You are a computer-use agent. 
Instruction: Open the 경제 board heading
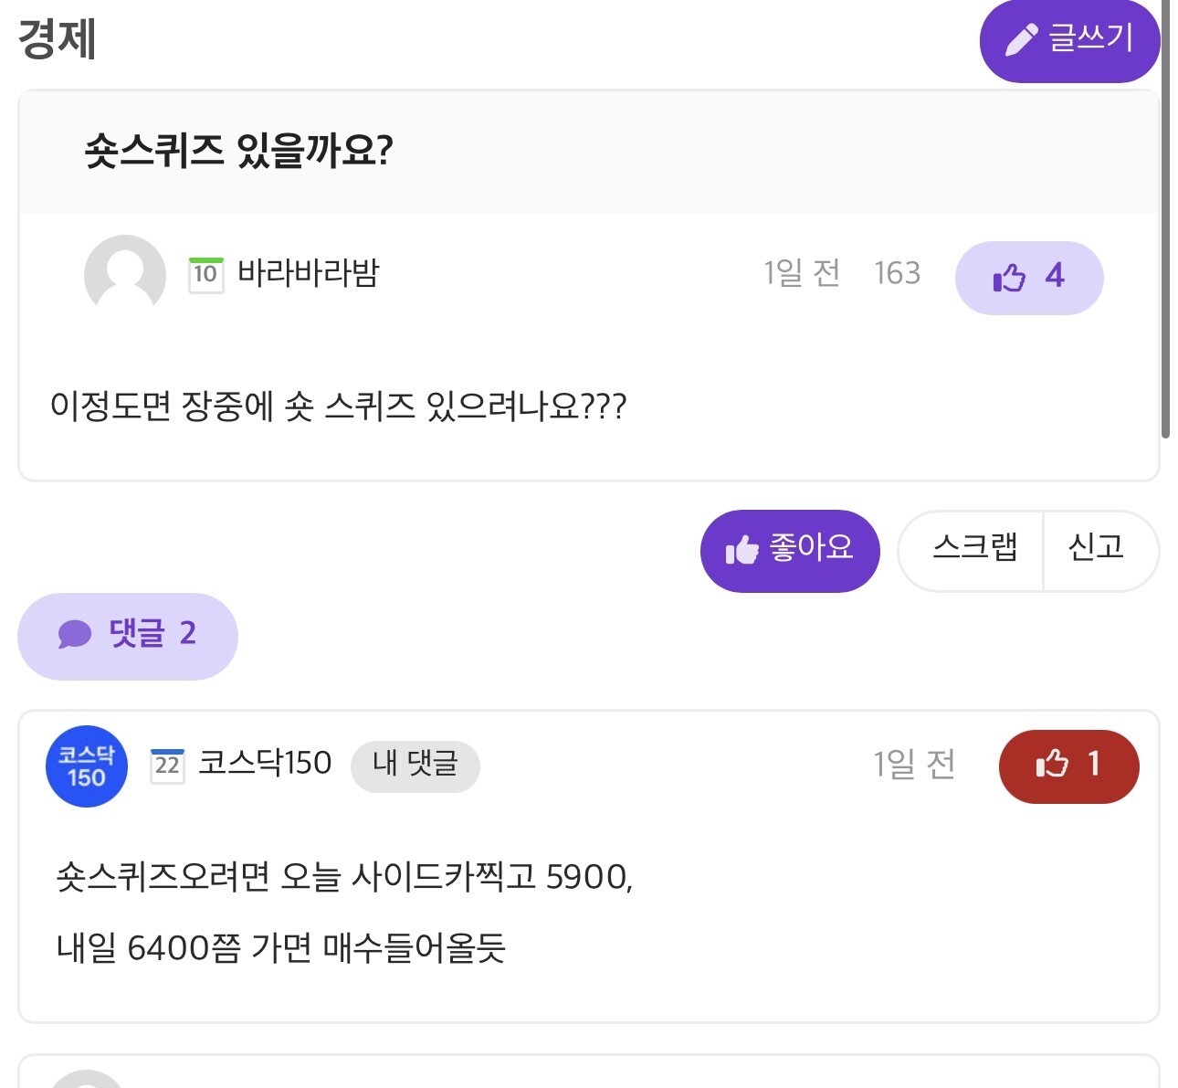point(58,39)
